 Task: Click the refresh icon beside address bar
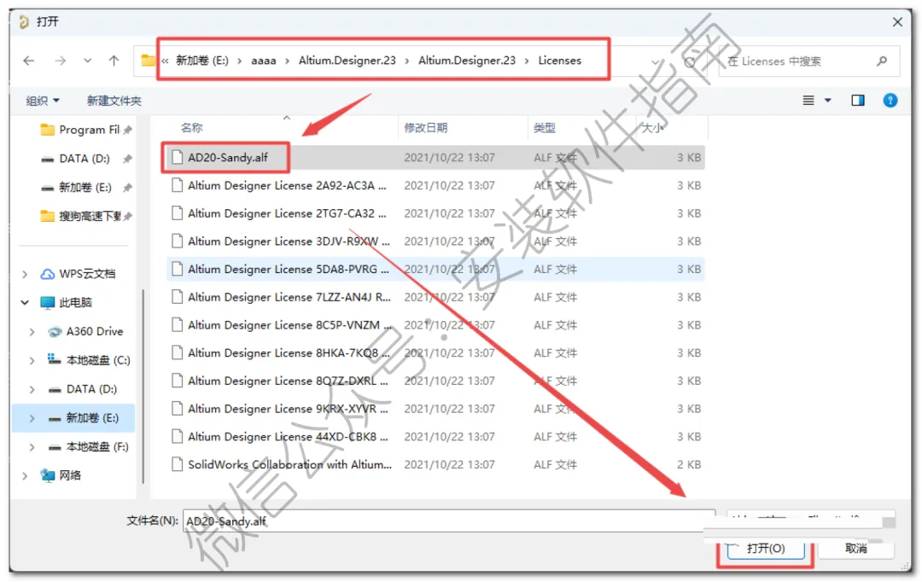689,61
